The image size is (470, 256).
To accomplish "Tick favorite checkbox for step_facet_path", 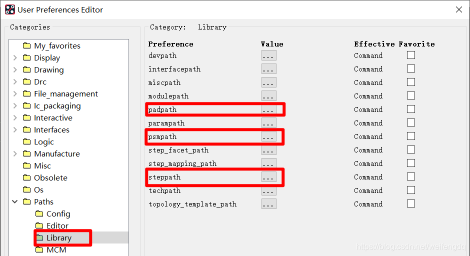I will [411, 149].
